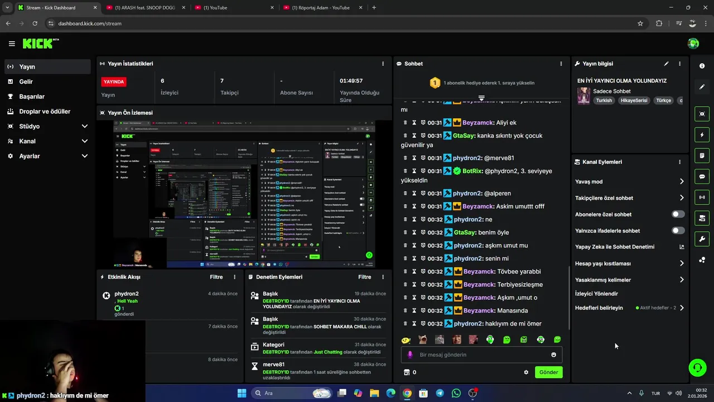Open the Yayın bilgisi three-dot menu
The height and width of the screenshot is (402, 714).
coord(679,64)
